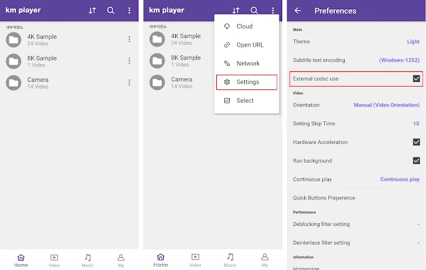This screenshot has width=426, height=270.
Task: Go back using Preferences arrow icon
Action: tap(298, 11)
